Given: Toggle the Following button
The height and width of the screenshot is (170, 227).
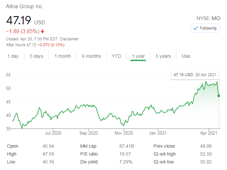Looking at the screenshot, I should click(205, 28).
